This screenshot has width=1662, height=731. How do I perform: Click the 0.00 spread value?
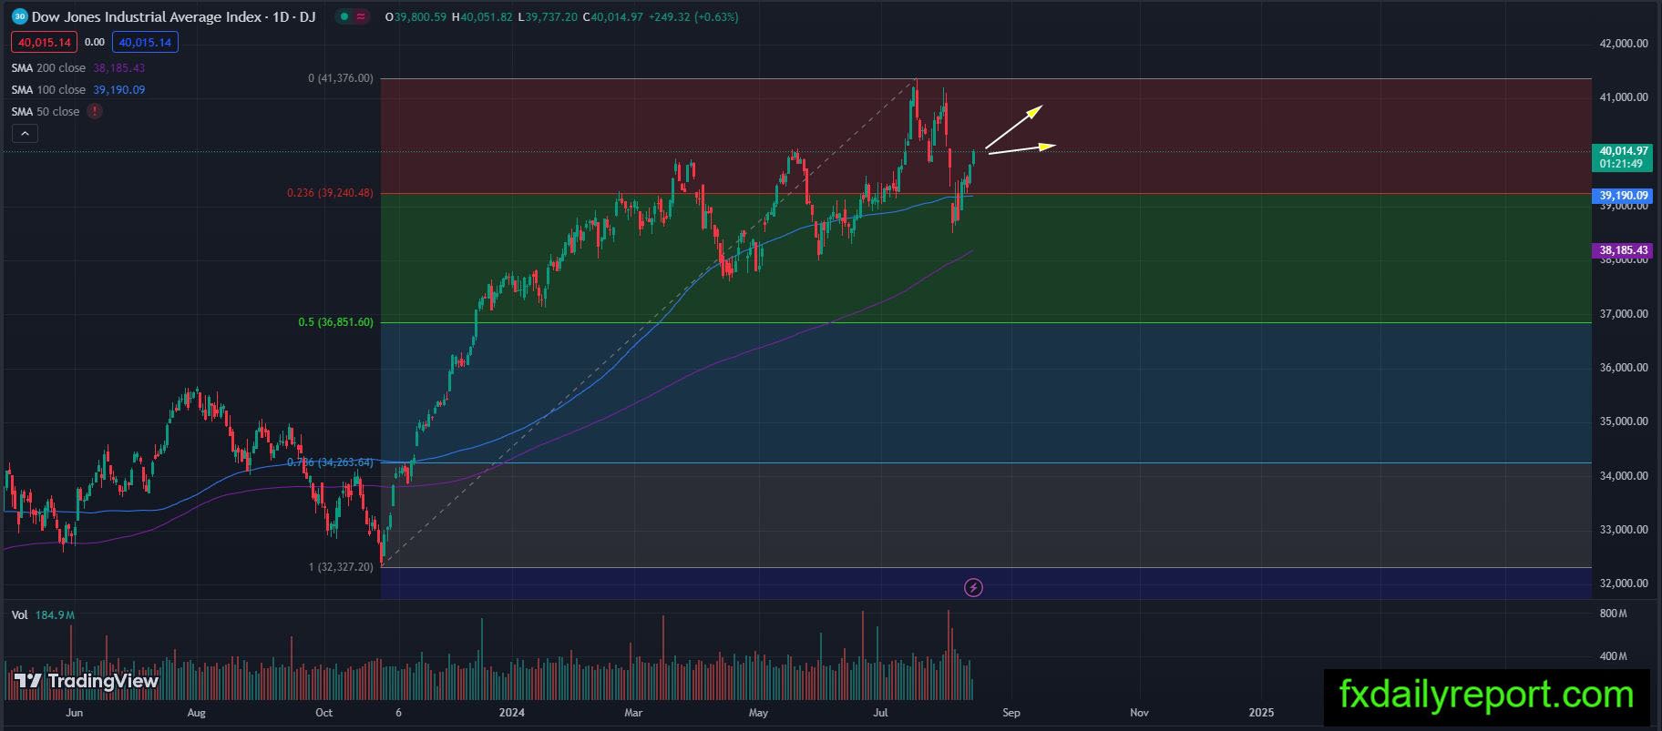[x=95, y=42]
